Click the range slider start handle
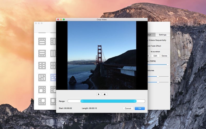This screenshot has height=129, width=206. (82, 101)
